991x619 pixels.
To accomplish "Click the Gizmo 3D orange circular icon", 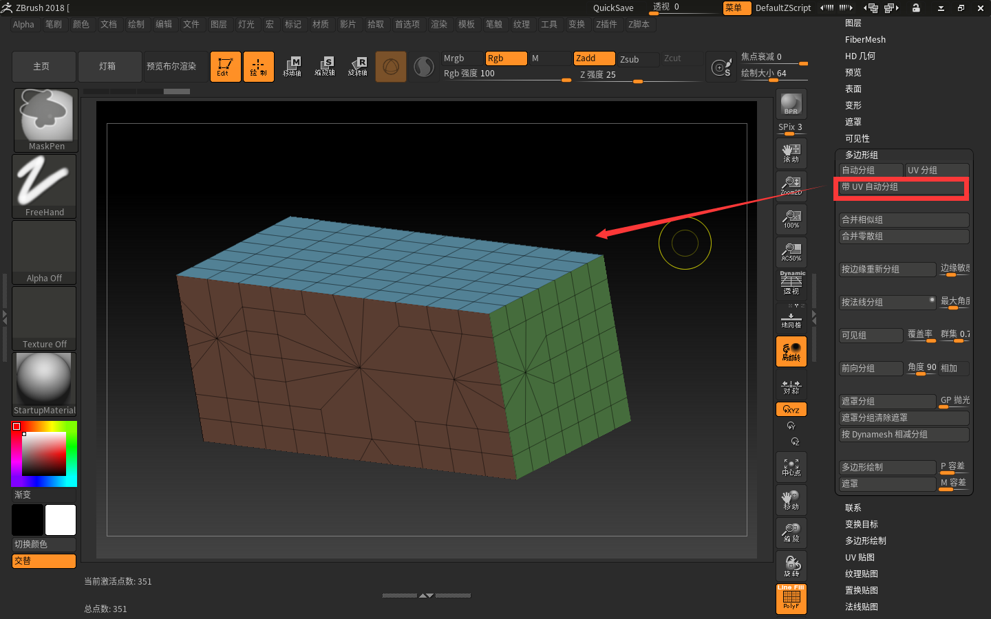I will click(391, 67).
